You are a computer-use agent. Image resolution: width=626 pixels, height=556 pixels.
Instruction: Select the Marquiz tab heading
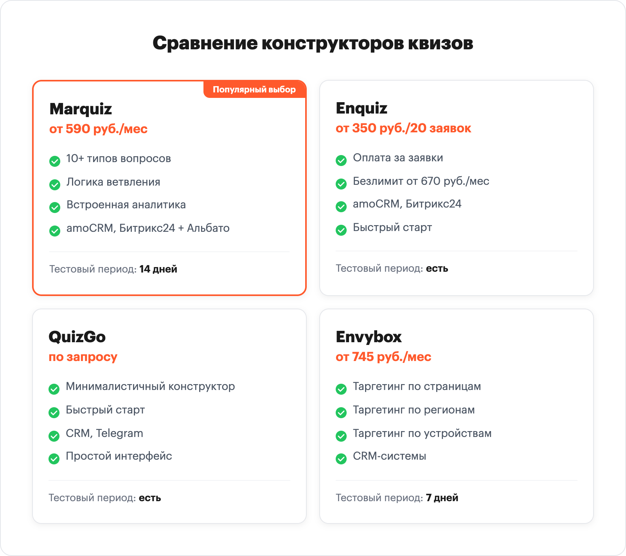coord(80,110)
